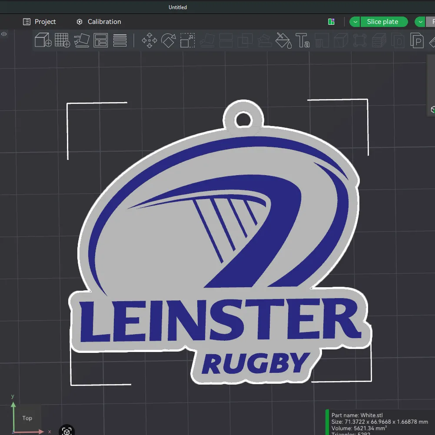Run the Auto orient tool
The image size is (435, 435).
pyautogui.click(x=82, y=40)
